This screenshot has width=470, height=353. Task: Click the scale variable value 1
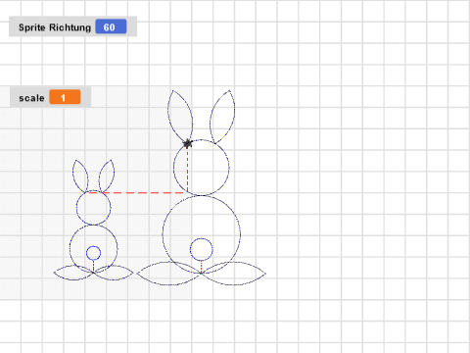[65, 97]
